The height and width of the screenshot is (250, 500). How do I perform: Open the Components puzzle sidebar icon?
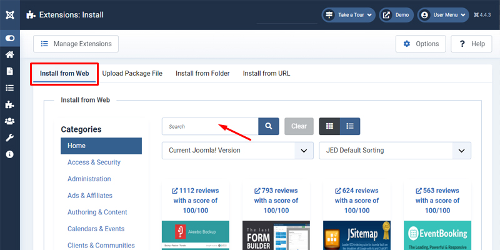click(10, 104)
